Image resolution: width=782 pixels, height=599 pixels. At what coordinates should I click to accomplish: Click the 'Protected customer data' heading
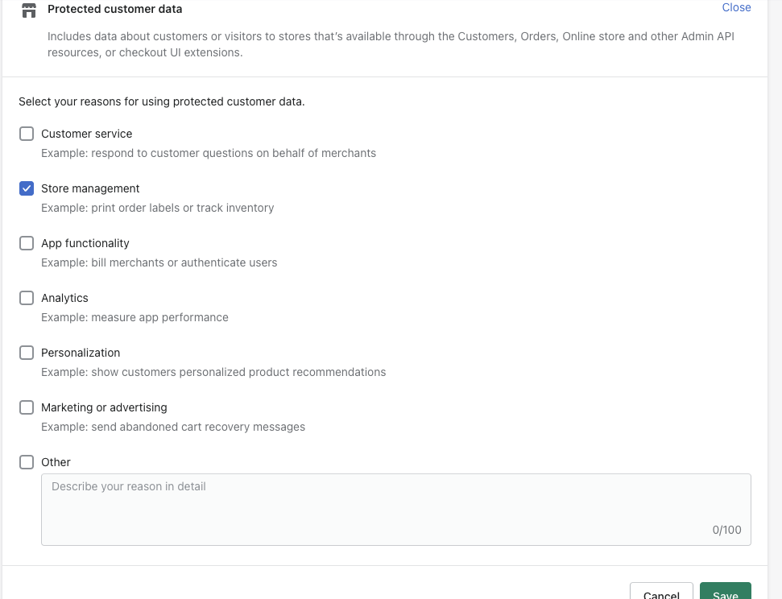click(114, 10)
